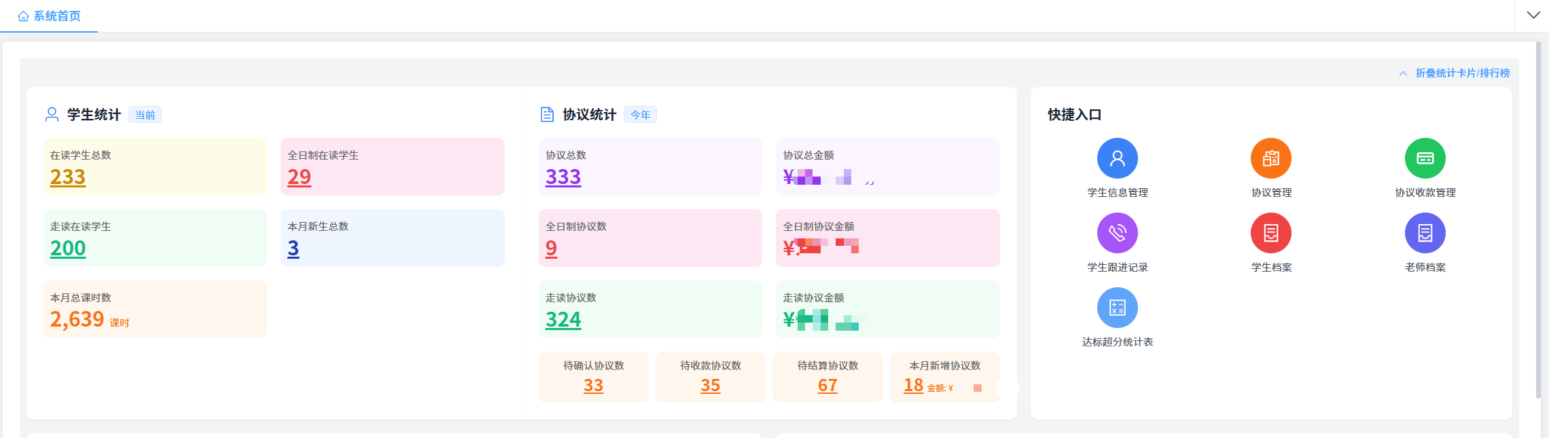
Task: Click the 学生统计 heading
Action: [x=94, y=115]
